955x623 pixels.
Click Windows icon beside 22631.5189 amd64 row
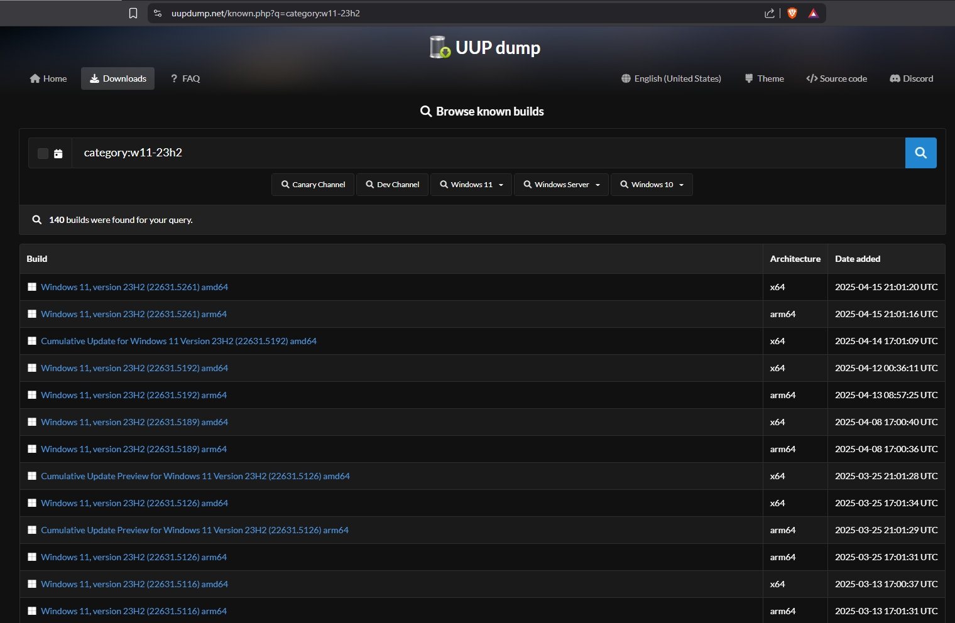pos(32,422)
